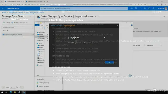Click the Filter for any field box
This screenshot has height=94, width=168.
(x=17, y=28)
